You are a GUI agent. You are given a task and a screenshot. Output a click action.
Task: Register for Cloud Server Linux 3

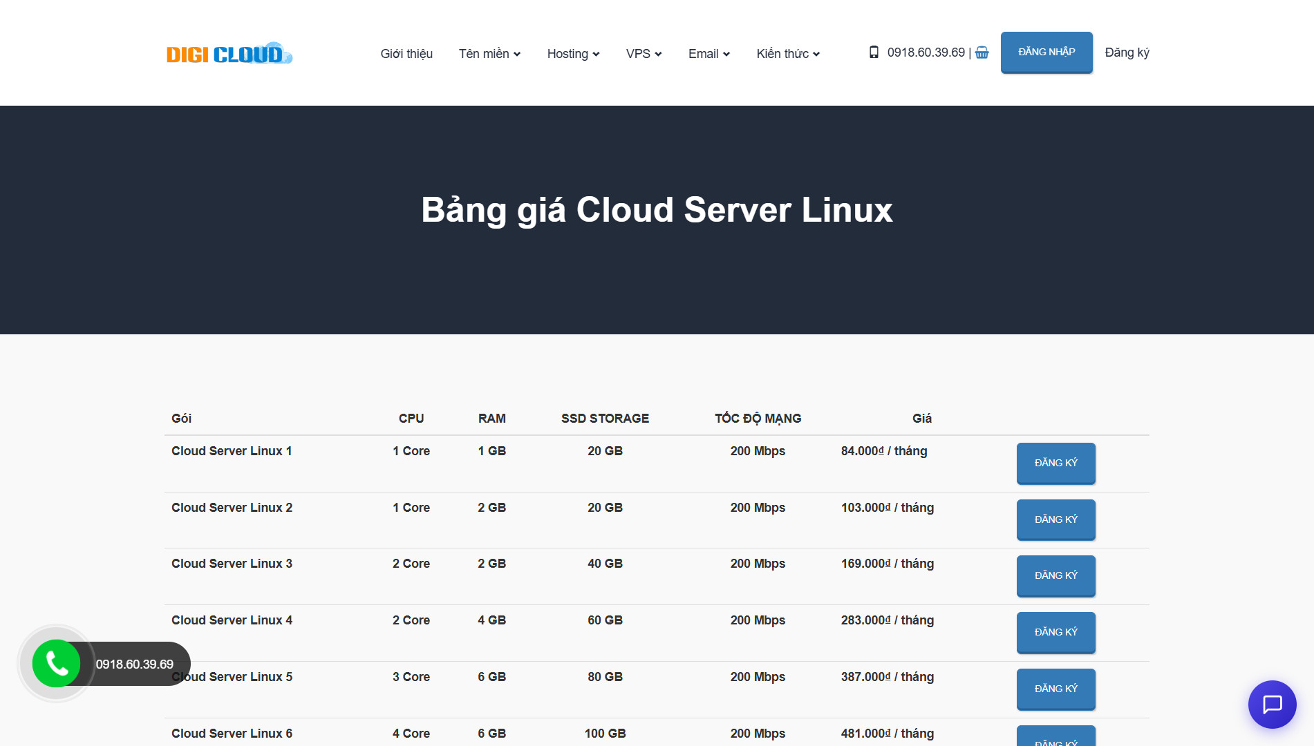click(x=1055, y=575)
